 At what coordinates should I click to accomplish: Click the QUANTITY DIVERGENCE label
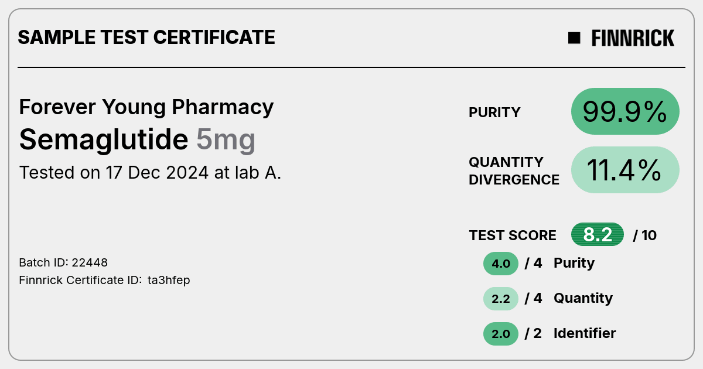514,170
